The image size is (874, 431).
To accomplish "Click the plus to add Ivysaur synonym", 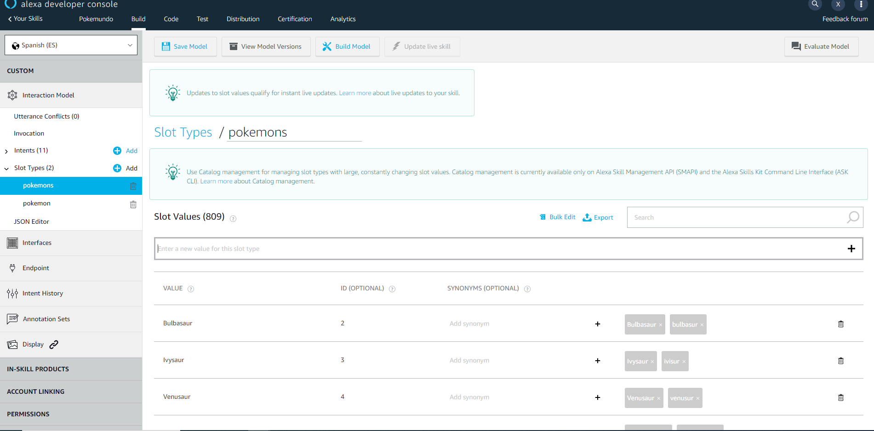I will (597, 361).
